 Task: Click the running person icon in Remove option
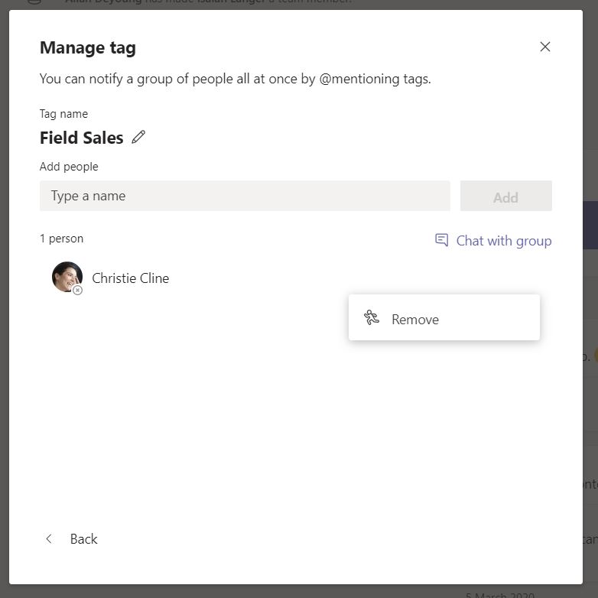372,318
